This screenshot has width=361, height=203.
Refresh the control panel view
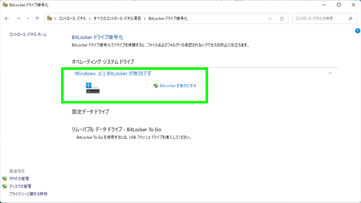pos(282,19)
